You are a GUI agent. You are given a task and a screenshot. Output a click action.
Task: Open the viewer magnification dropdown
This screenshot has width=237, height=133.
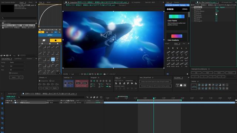(67, 74)
